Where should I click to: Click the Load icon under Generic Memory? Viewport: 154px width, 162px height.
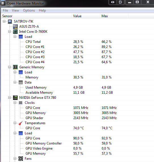[x=21, y=72]
